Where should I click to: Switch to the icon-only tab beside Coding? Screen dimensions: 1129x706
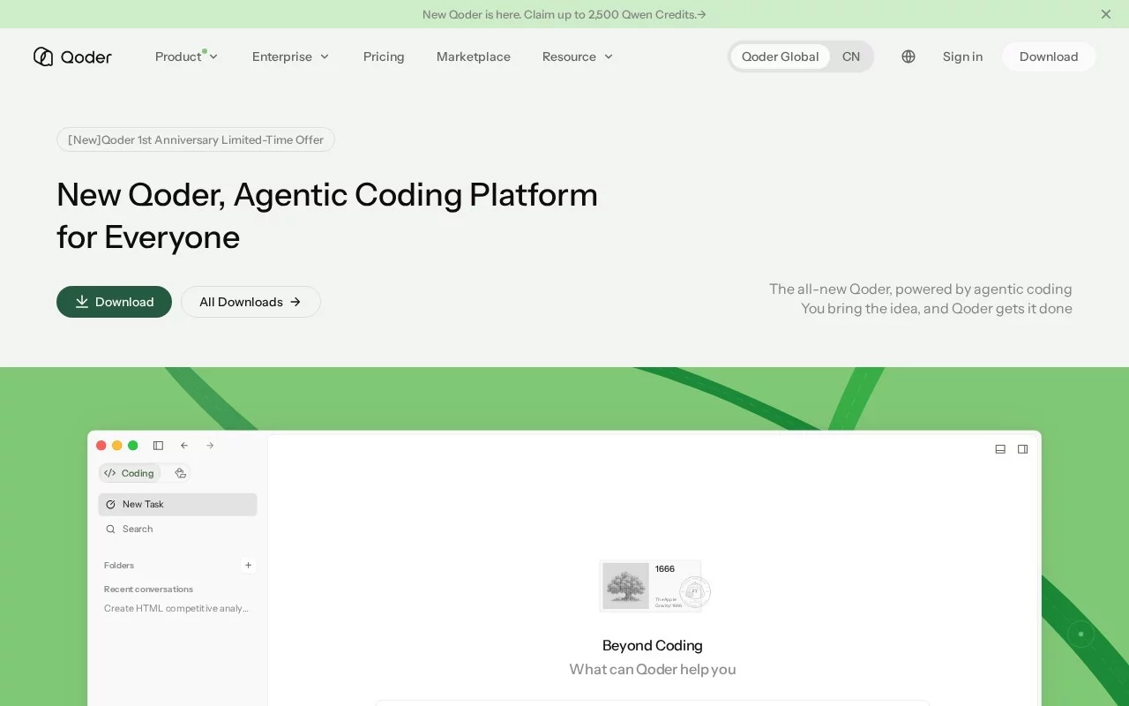180,473
